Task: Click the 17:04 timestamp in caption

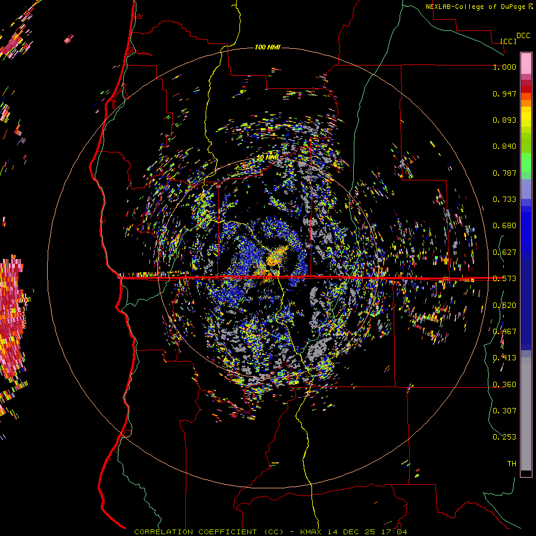Action: 393,532
